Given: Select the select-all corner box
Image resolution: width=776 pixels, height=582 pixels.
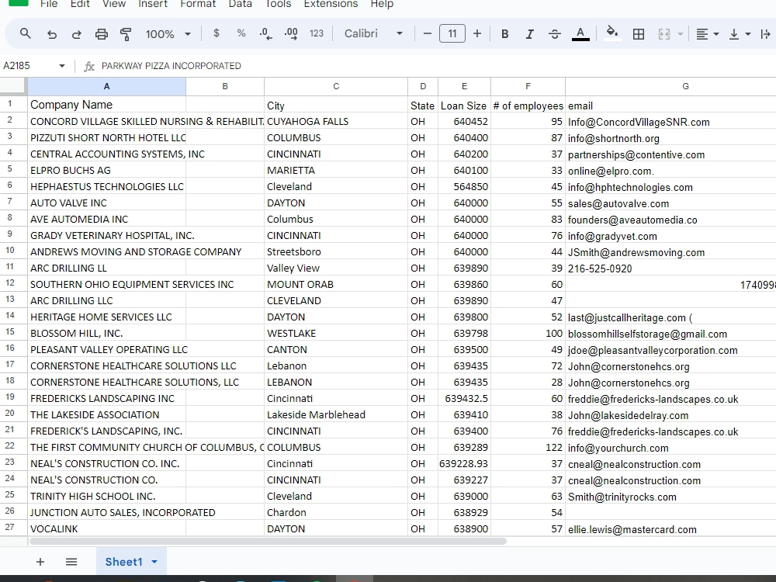Looking at the screenshot, I should pos(13,86).
